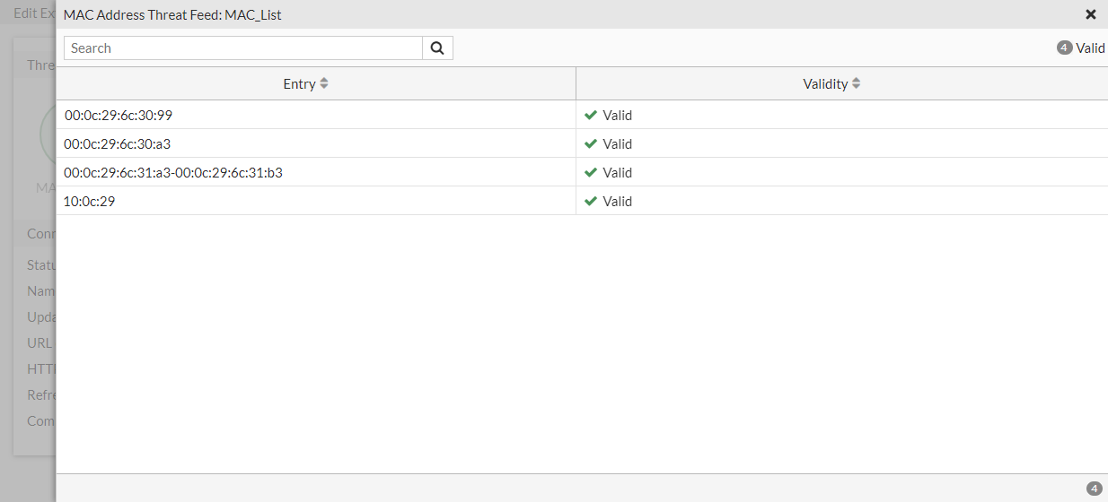
Task: Sort by the Entry column arrows
Action: pyautogui.click(x=324, y=83)
